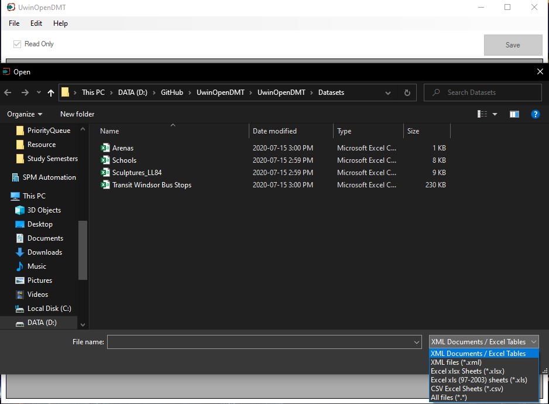Select the Schools Excel file icon
The height and width of the screenshot is (404, 549).
[105, 160]
